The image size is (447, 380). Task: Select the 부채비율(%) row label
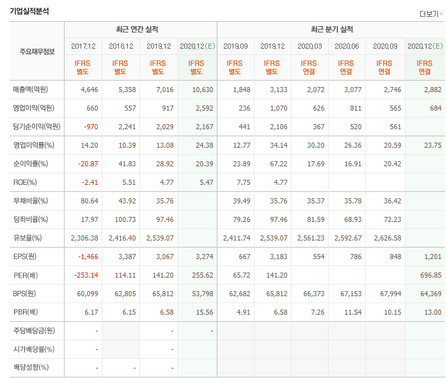(31, 201)
